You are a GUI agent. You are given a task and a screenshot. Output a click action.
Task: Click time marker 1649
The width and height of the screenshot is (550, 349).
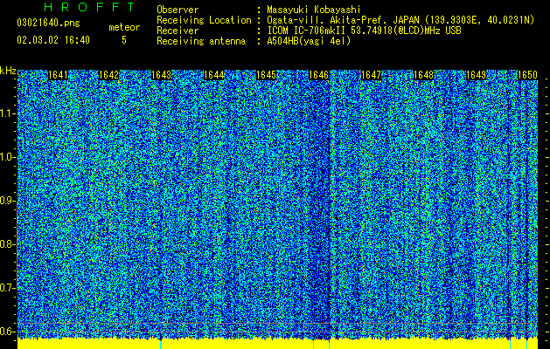point(477,75)
